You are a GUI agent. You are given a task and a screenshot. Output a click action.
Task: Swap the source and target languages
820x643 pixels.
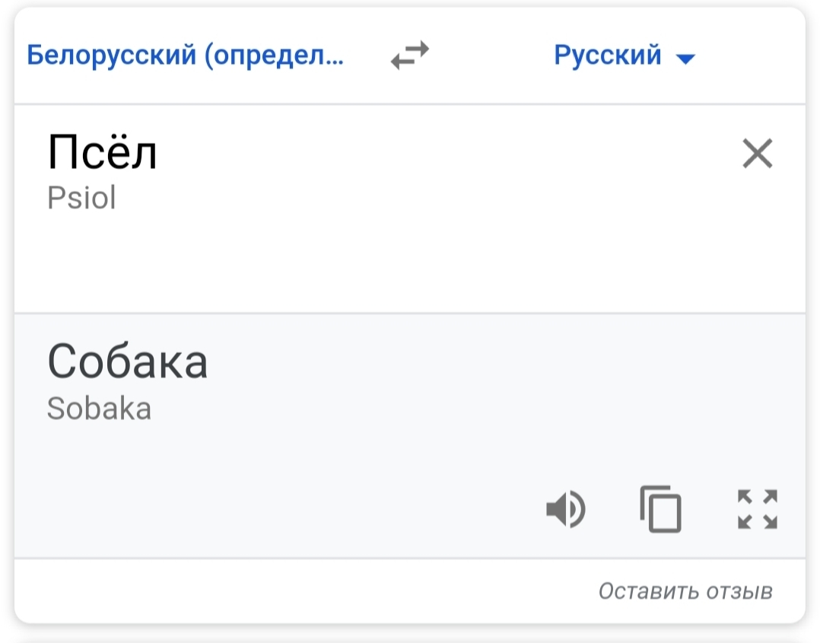pyautogui.click(x=410, y=55)
